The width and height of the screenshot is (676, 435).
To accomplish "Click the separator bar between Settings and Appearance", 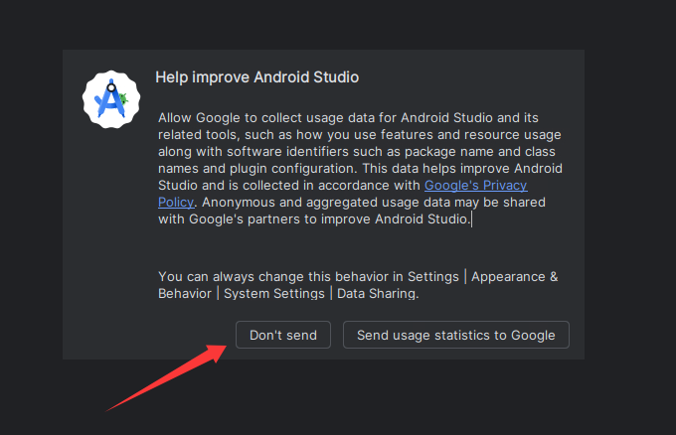I will pyautogui.click(x=465, y=276).
